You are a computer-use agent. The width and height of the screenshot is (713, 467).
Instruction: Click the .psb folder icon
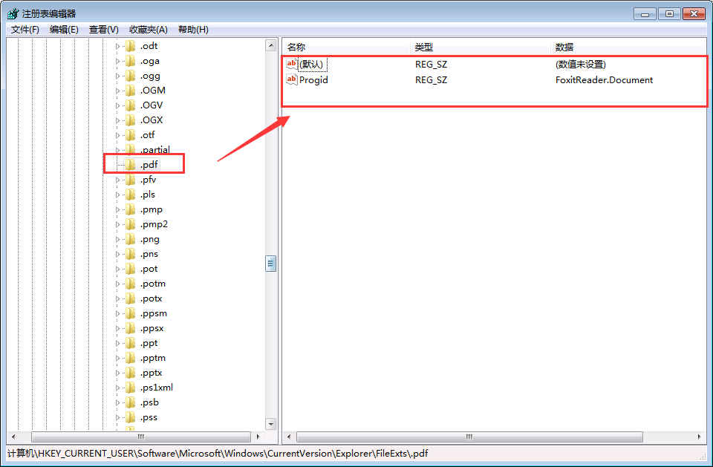pyautogui.click(x=130, y=402)
